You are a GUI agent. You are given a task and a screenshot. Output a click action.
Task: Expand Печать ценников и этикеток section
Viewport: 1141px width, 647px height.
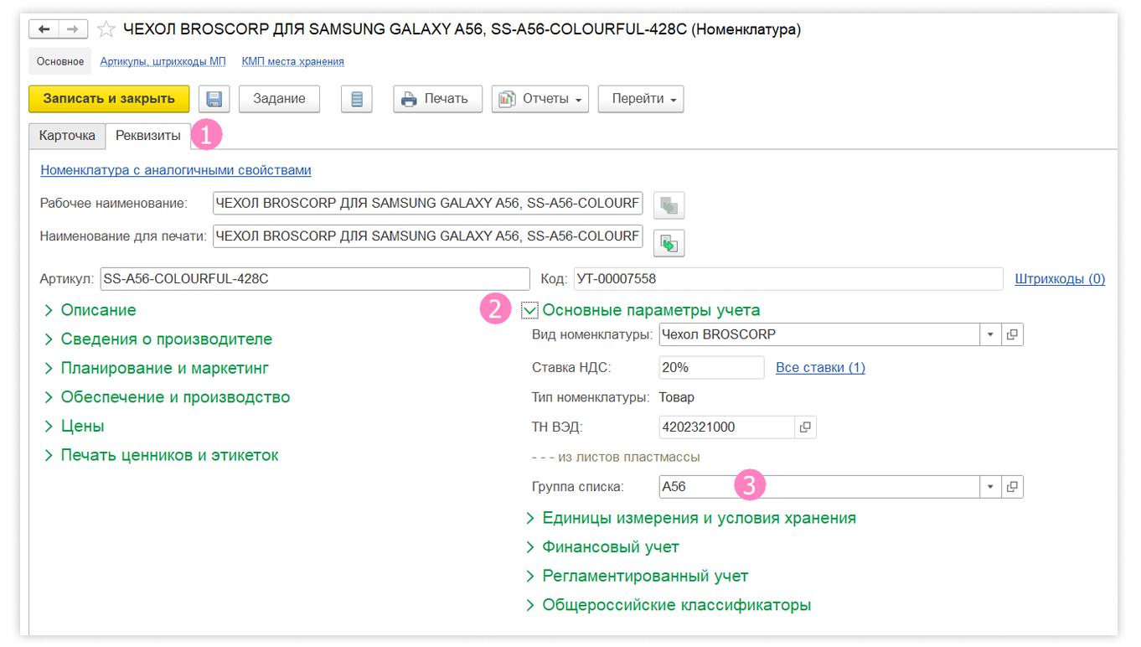point(161,455)
